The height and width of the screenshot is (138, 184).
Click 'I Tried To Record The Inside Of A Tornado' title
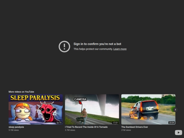tap(86, 127)
